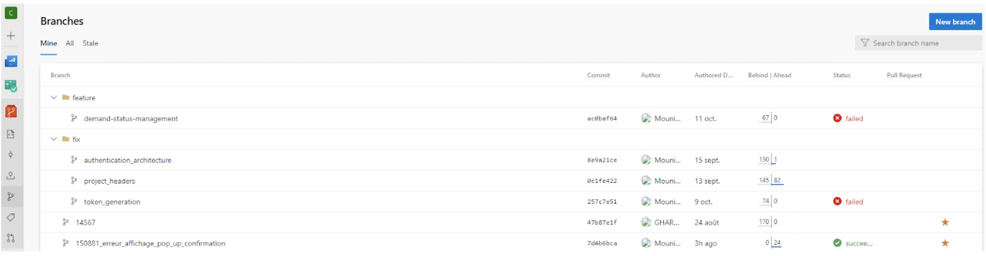
Task: Collapse the feature folder
Action: (x=54, y=98)
